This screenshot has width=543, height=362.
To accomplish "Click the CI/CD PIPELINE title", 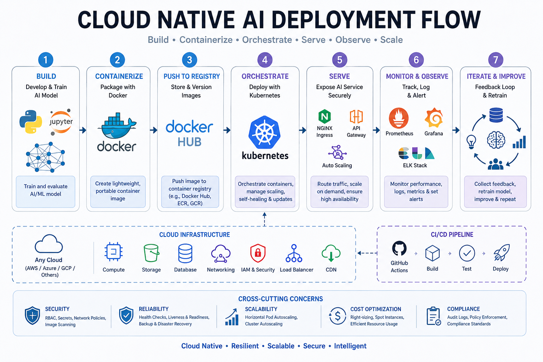I will (x=452, y=235).
